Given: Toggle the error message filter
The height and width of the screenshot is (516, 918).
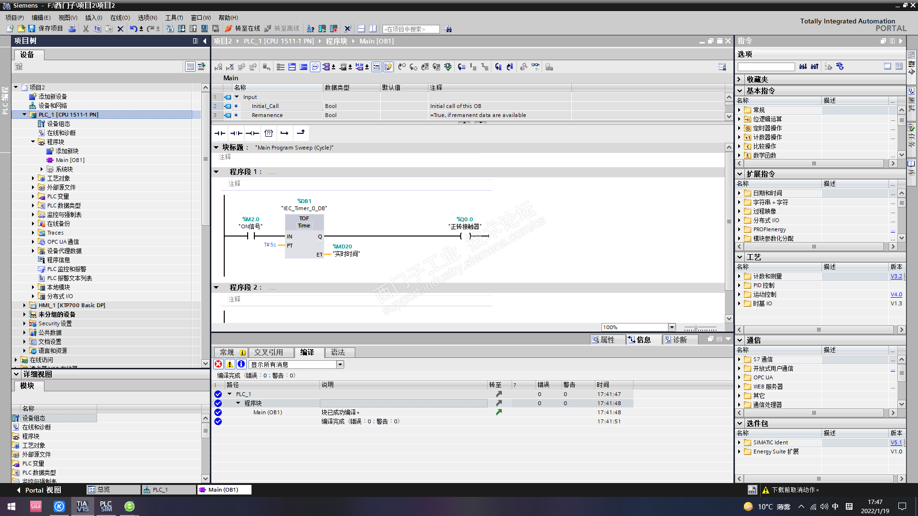Looking at the screenshot, I should 219,364.
